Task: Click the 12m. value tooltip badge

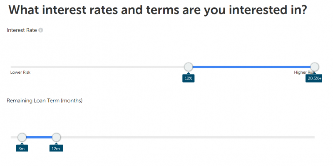Action: point(56,148)
